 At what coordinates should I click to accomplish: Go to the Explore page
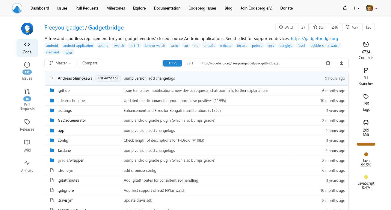pos(139,8)
